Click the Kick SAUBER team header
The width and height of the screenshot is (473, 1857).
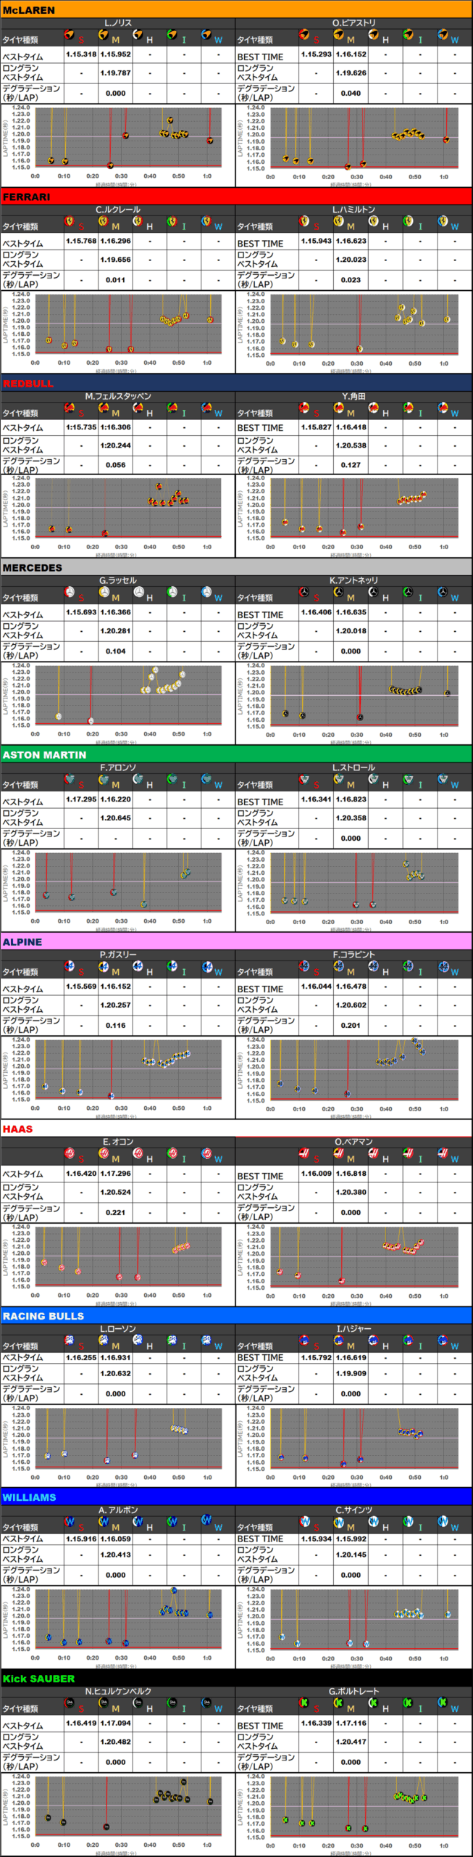point(236,1679)
